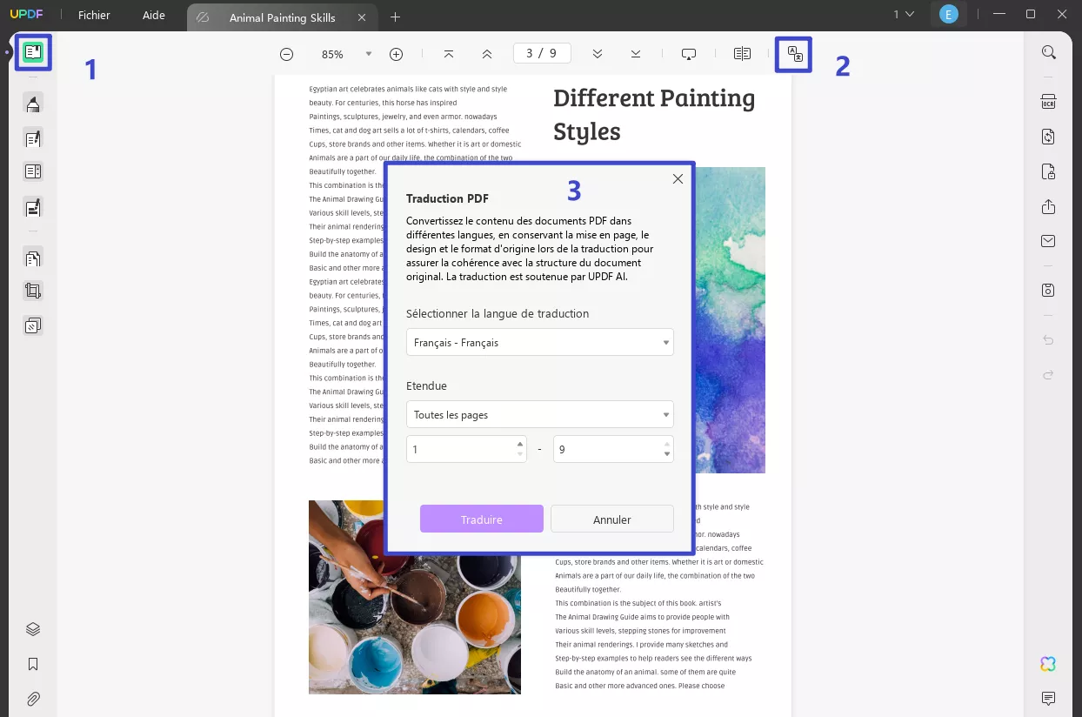Image resolution: width=1082 pixels, height=717 pixels.
Task: Cancel translation with Annuler button
Action: 611,519
